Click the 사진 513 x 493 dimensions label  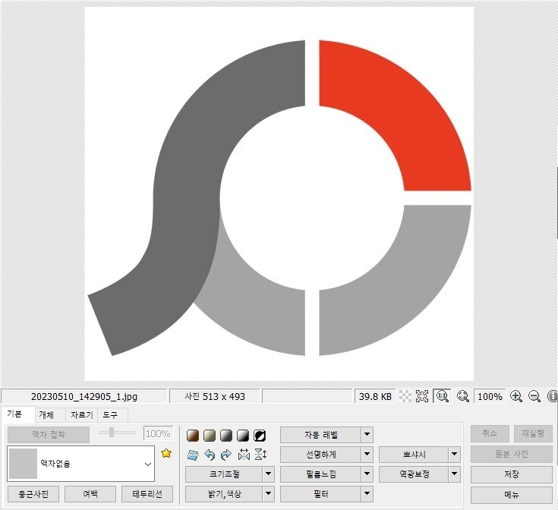215,396
